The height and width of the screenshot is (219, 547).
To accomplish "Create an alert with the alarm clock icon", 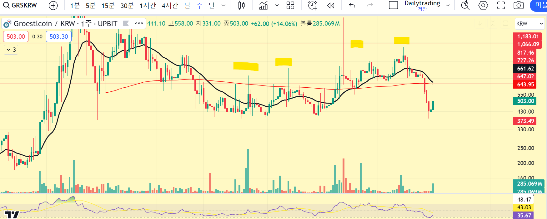I will (312, 5).
